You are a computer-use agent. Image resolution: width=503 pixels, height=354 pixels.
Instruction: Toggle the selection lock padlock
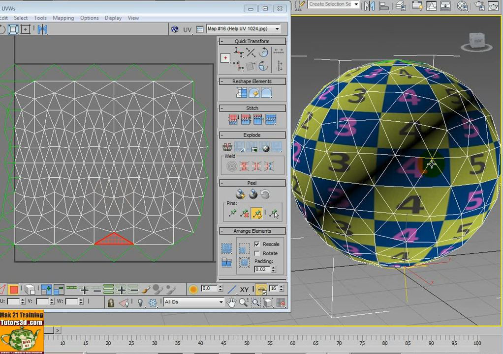pos(111,302)
